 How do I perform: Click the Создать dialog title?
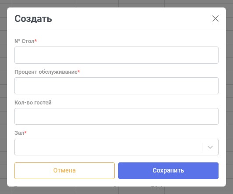point(33,19)
